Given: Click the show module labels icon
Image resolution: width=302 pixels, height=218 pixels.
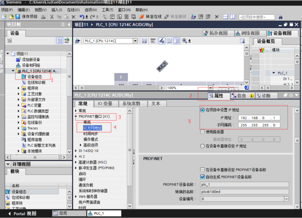Looking at the screenshot, I should [x=153, y=41].
